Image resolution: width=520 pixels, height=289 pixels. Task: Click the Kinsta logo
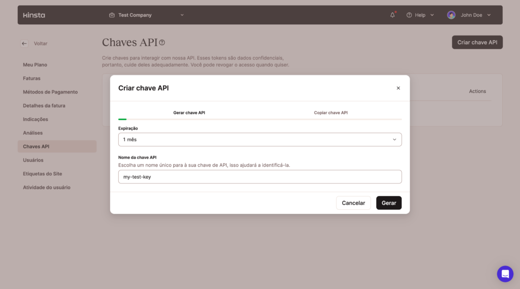click(x=34, y=15)
